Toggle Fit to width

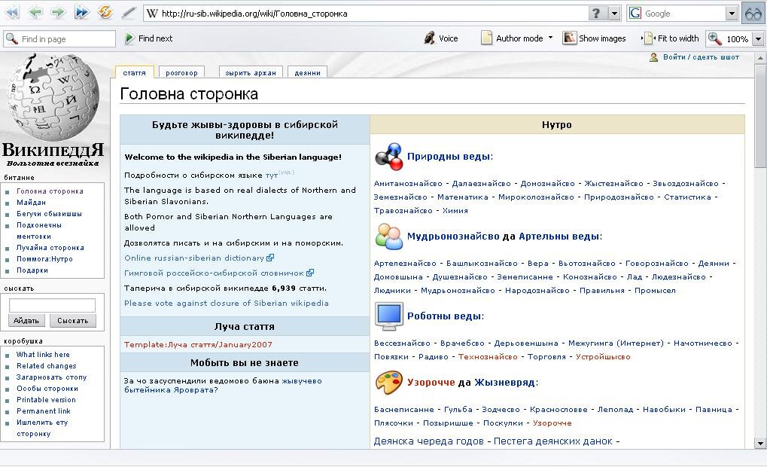point(671,38)
